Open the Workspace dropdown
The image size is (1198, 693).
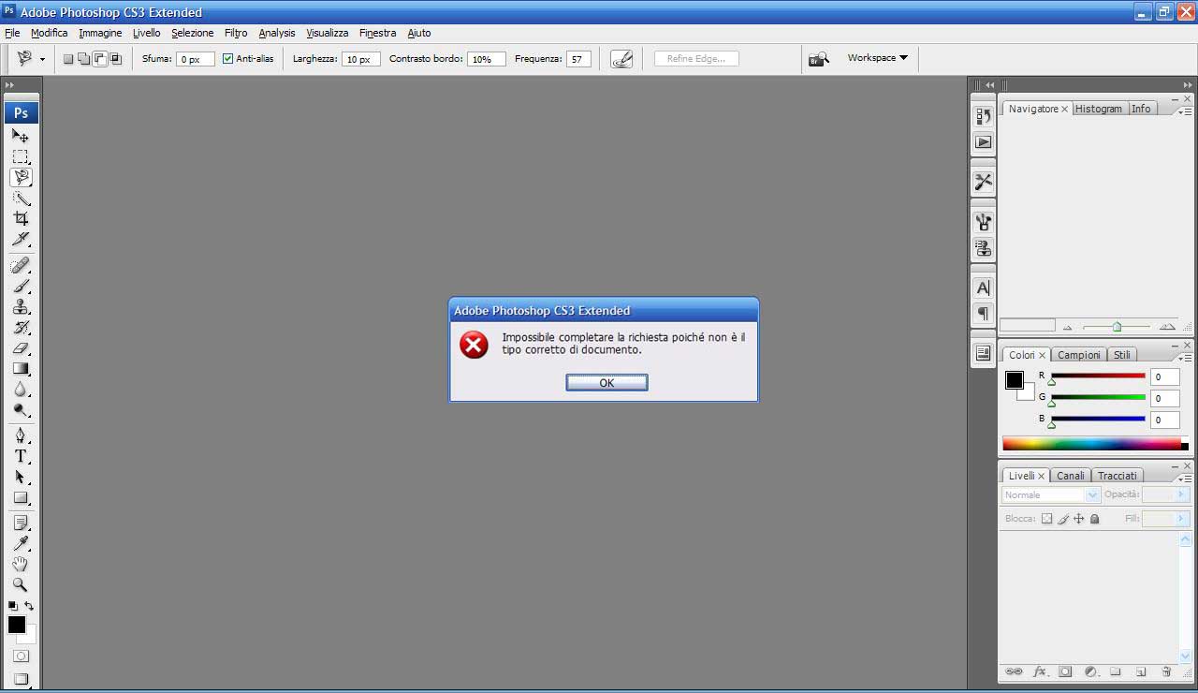877,58
